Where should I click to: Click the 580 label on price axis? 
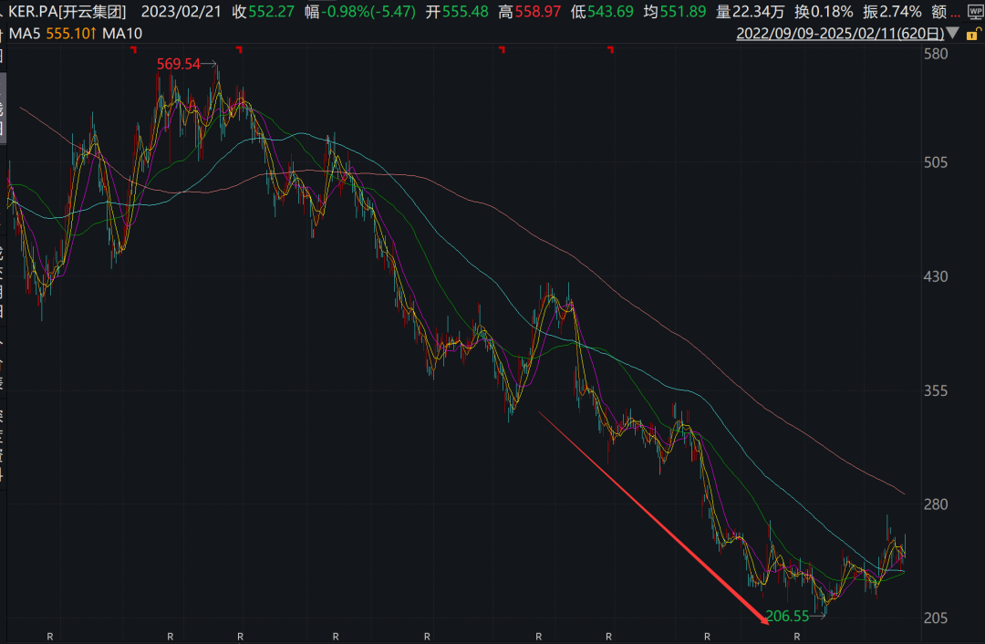[937, 54]
